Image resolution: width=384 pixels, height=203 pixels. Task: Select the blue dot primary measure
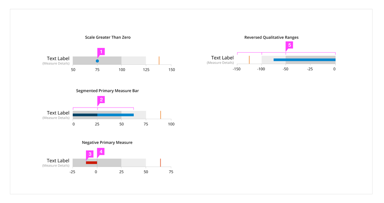[x=97, y=61]
